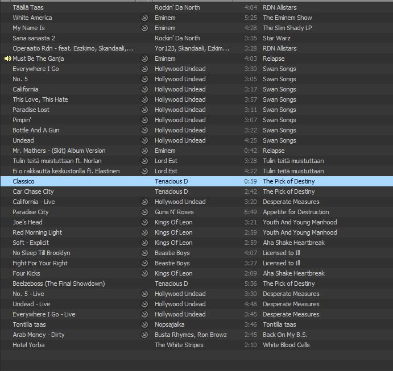This screenshot has height=371, width=393.
Task: Open album Back On My B.S.
Action: (x=285, y=335)
